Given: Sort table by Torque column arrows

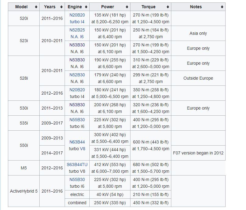Looking at the screenshot, I should pyautogui.click(x=168, y=7).
